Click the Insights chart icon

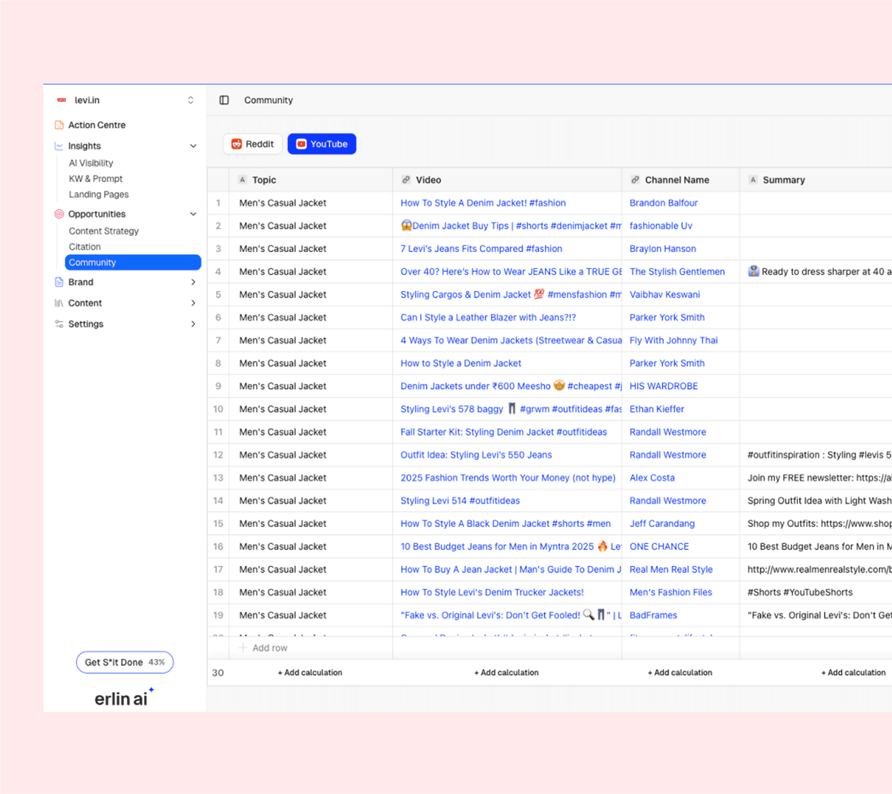pyautogui.click(x=59, y=146)
